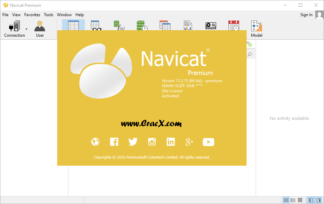Screen dimensions: 324x204
Task: Toggle the left navigation pane button
Action: (x=311, y=200)
